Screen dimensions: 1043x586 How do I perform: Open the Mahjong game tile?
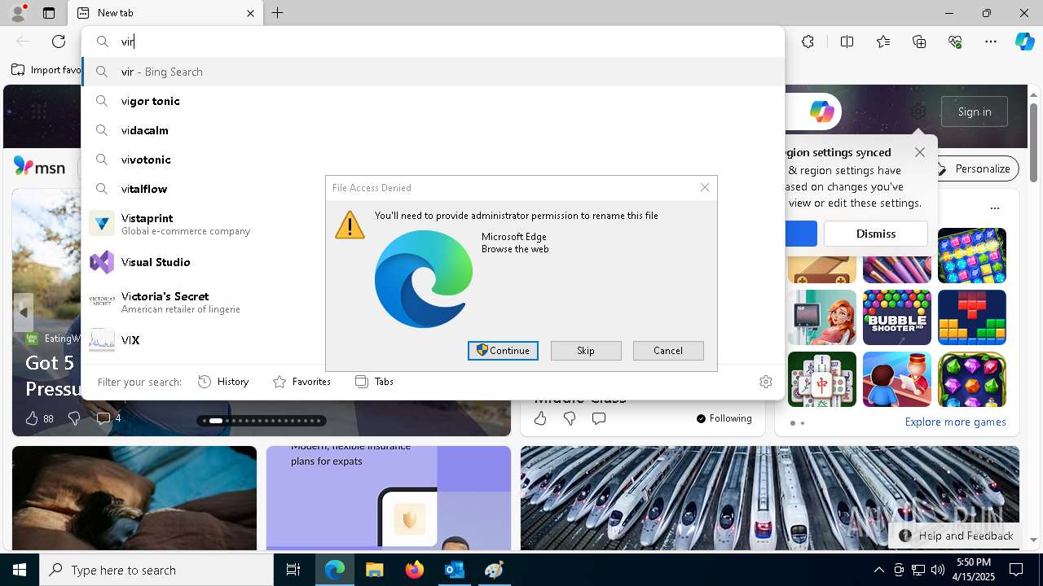tap(822, 379)
